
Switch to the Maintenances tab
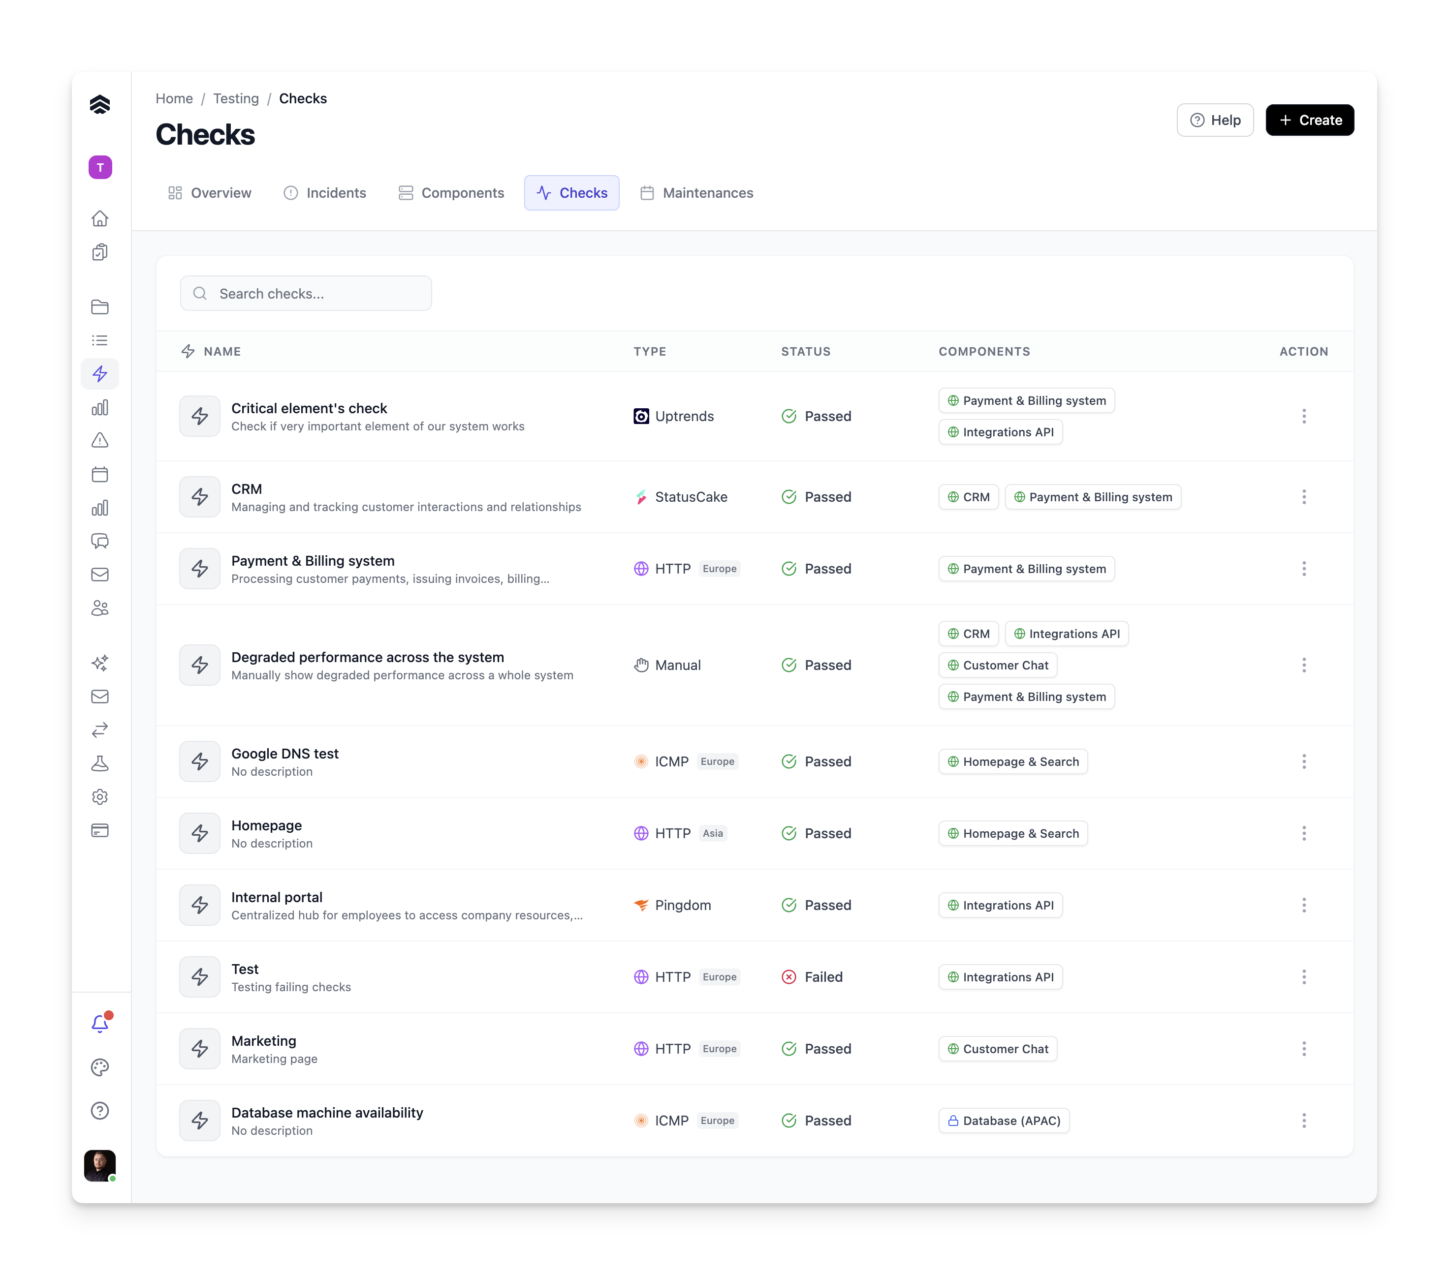[696, 192]
